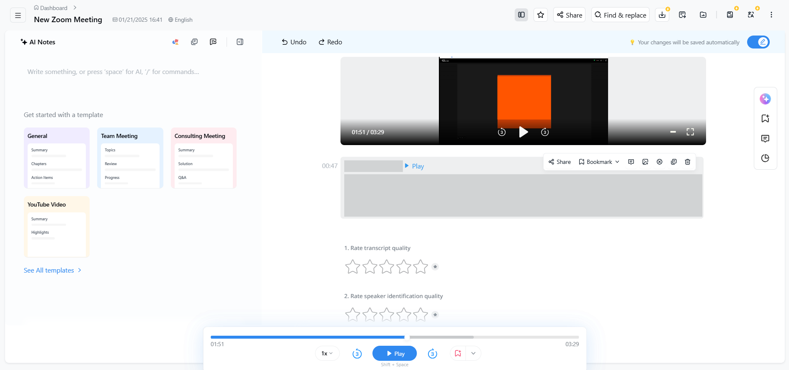Click the 00:47 segment timestamp
The width and height of the screenshot is (789, 370).
(x=330, y=166)
